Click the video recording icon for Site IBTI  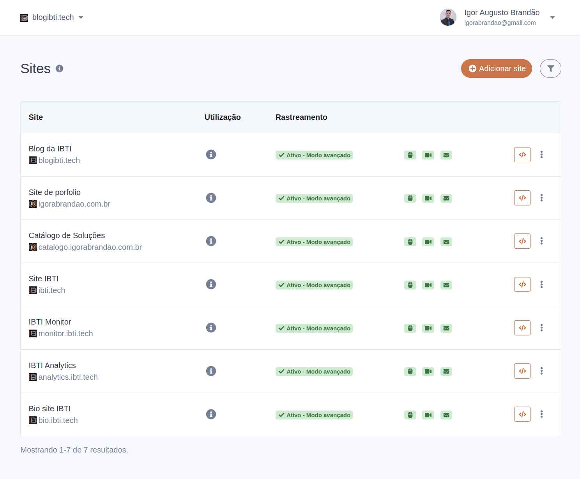[x=428, y=285]
